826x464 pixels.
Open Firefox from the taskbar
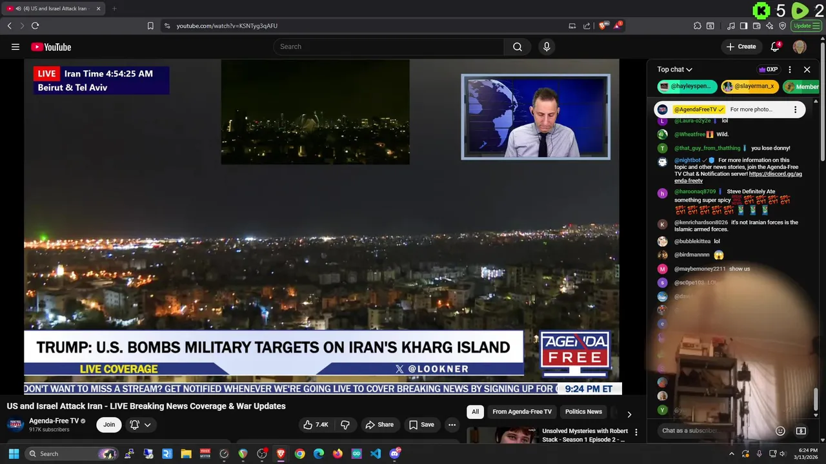pyautogui.click(x=337, y=454)
